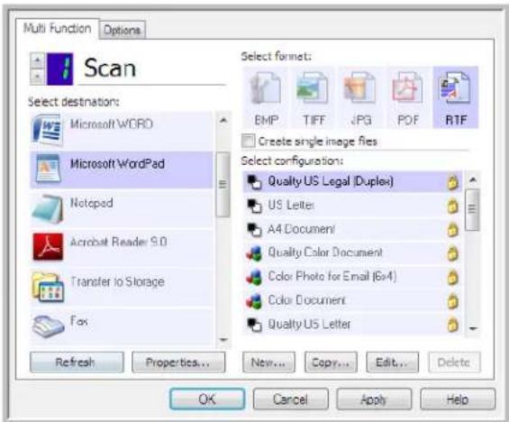Confirm with the OK button
Screen dimensions: 509x422
pyautogui.click(x=207, y=399)
